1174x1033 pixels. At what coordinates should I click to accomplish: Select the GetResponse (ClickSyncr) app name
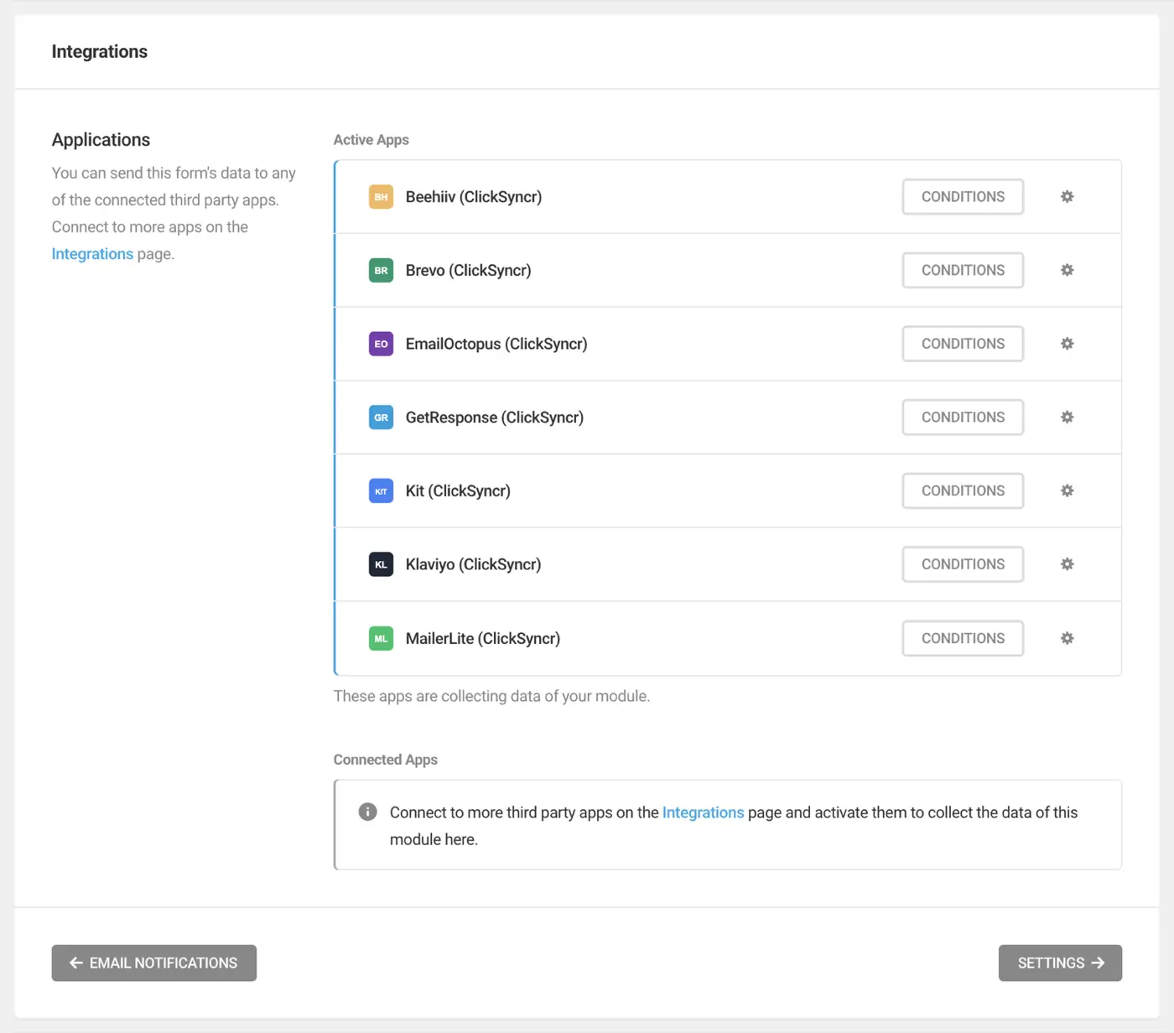click(495, 418)
